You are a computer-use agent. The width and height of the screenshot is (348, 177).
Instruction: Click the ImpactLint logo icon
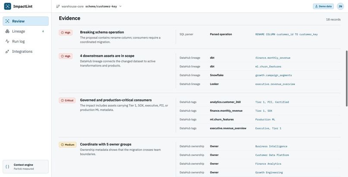pyautogui.click(x=7, y=6)
